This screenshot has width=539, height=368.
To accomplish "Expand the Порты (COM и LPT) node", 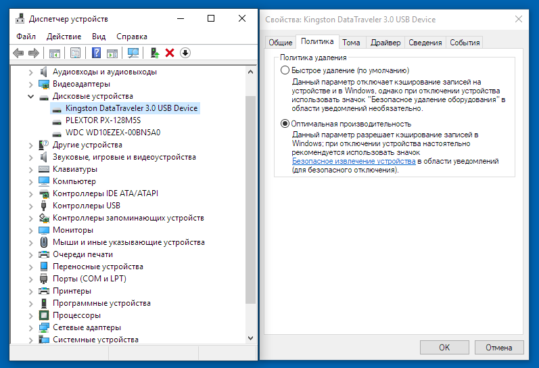I will (x=30, y=279).
